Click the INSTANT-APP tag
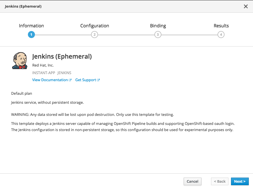 tap(44, 73)
